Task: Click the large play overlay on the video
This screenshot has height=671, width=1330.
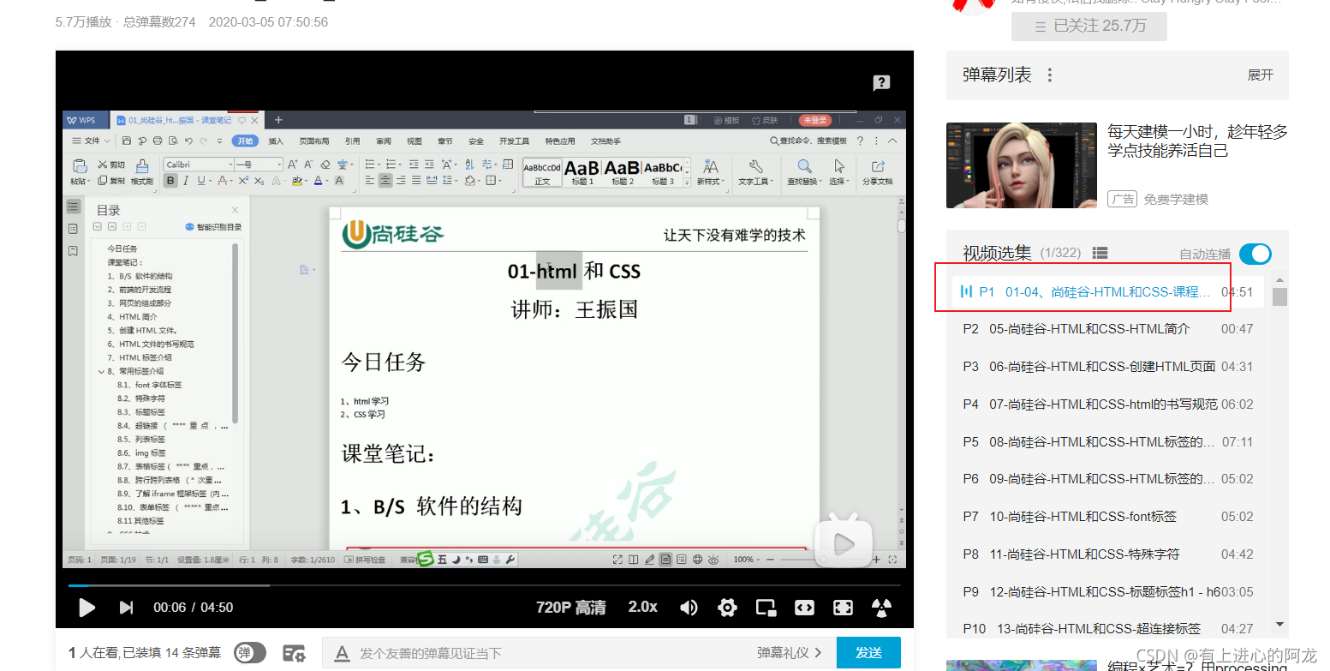Action: point(843,542)
